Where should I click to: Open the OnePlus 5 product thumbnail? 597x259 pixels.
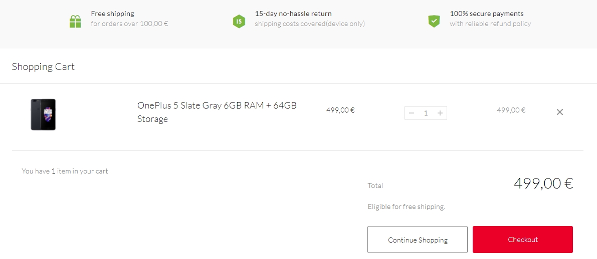[43, 114]
